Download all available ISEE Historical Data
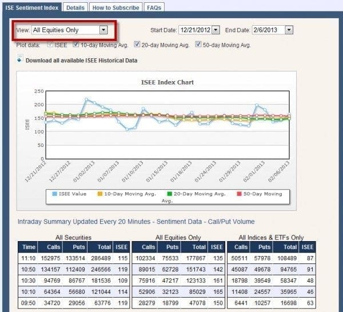 point(82,60)
